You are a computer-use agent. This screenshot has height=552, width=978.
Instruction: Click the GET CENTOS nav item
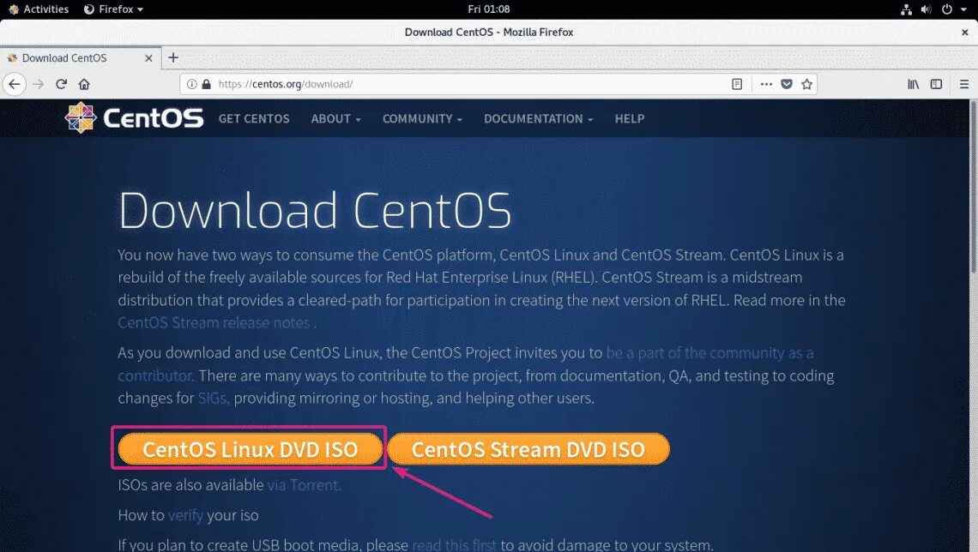pos(254,118)
